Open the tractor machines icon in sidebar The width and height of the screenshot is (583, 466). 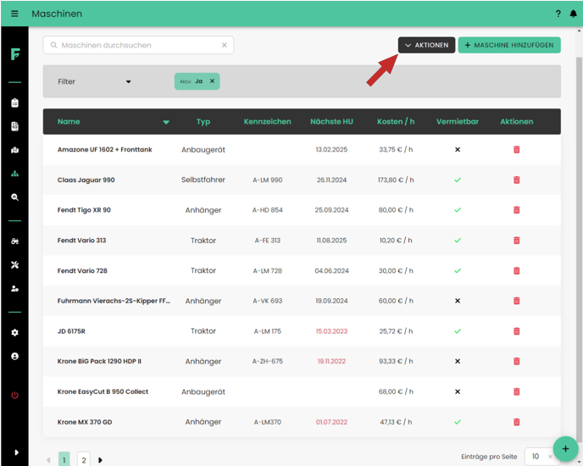pos(15,241)
